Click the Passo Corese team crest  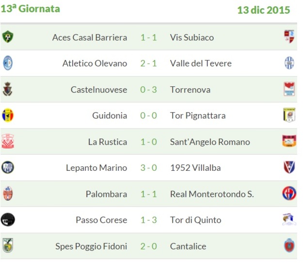(x=8, y=220)
